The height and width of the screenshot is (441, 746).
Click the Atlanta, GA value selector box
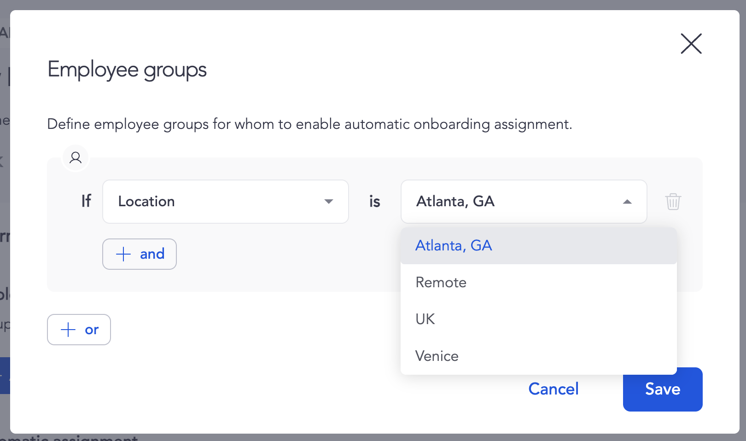point(511,202)
